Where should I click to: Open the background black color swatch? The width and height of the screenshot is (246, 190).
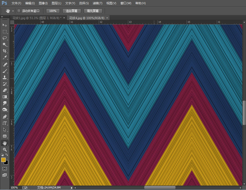point(7,163)
